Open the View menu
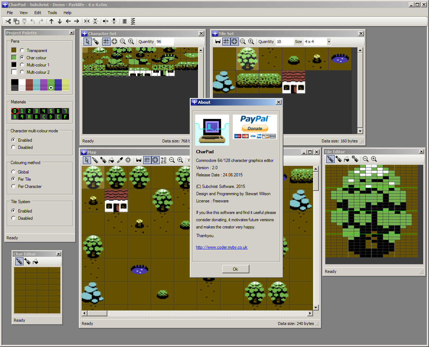The width and height of the screenshot is (429, 347). tap(23, 13)
